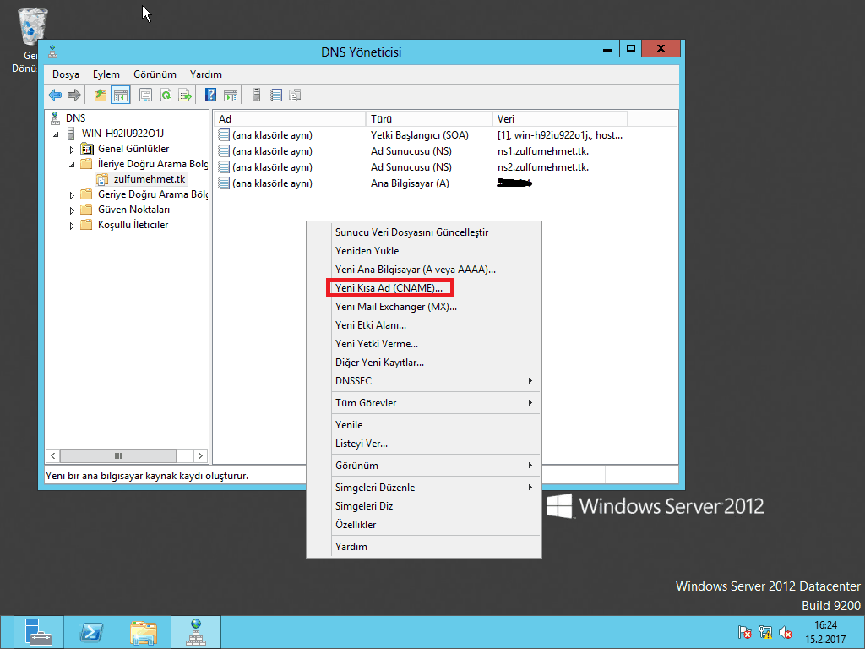Expand Genel Günlükler tree node
Screen dimensions: 865x649
tap(72, 150)
